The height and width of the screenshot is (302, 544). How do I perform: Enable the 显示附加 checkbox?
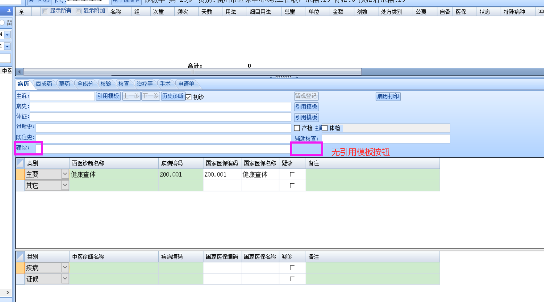79,11
